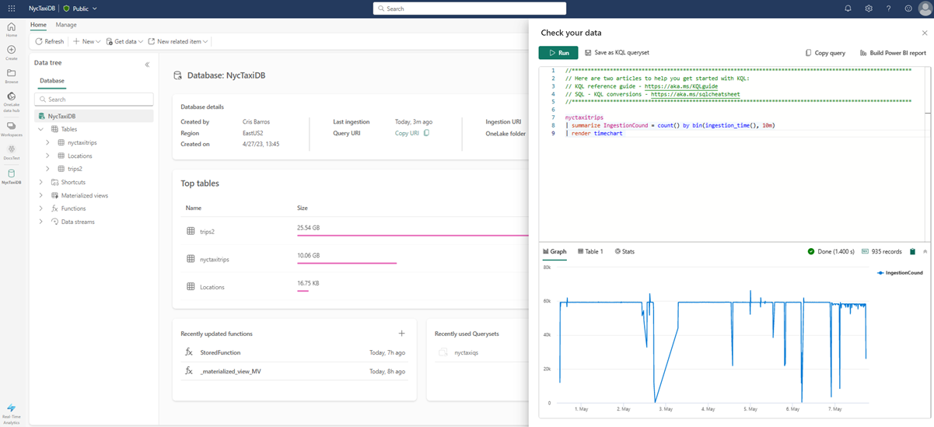
Task: Collapse the Data tree pane
Action: 147,65
